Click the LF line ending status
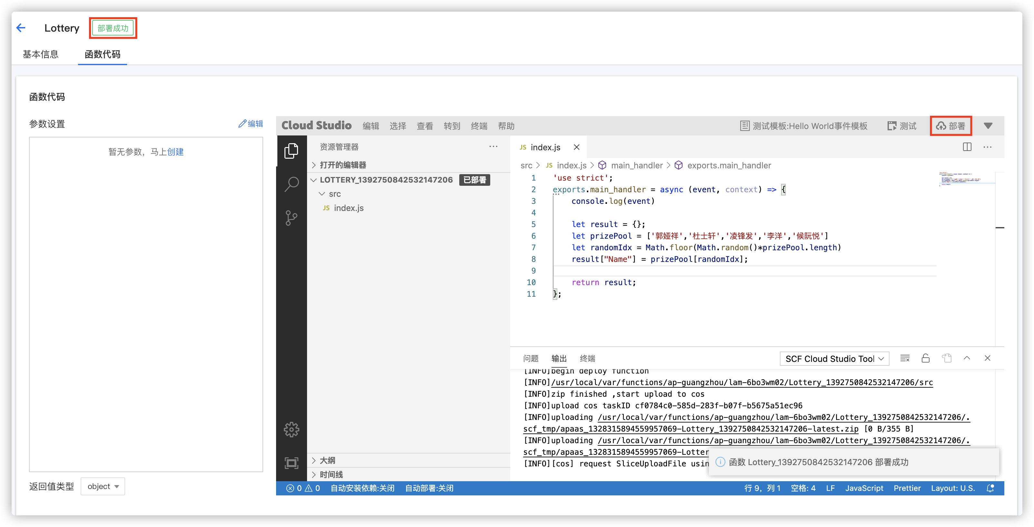Viewport: 1034px width, 527px height. tap(830, 488)
